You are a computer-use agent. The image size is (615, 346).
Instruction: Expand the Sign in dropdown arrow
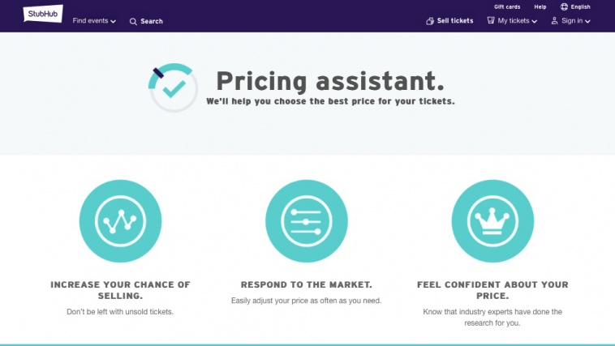click(587, 22)
